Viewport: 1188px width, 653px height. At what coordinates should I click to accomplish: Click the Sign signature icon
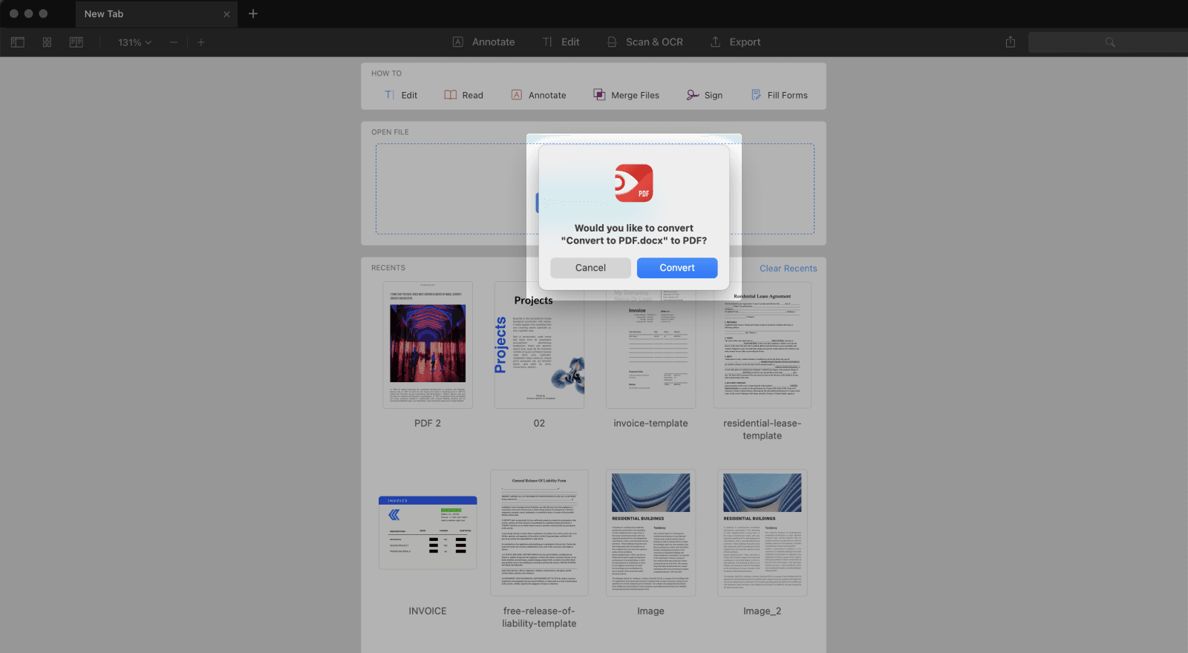[x=693, y=95]
